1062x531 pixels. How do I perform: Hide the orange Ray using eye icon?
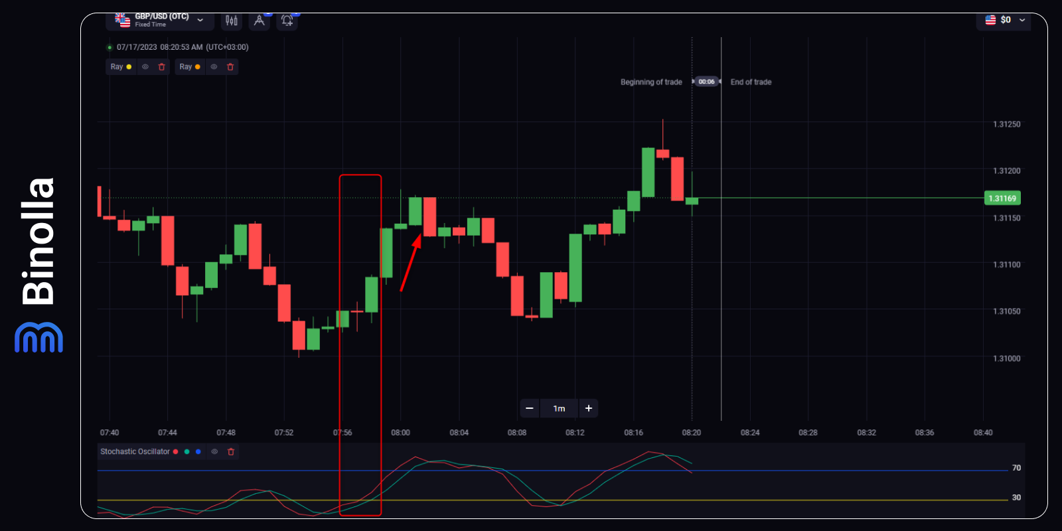click(214, 67)
